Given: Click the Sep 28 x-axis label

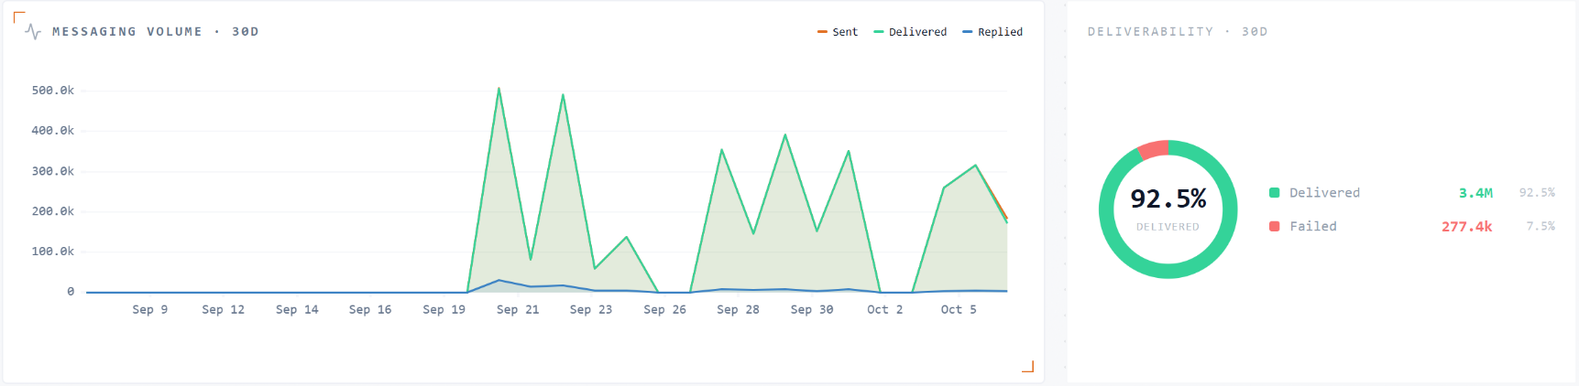Looking at the screenshot, I should tap(738, 310).
